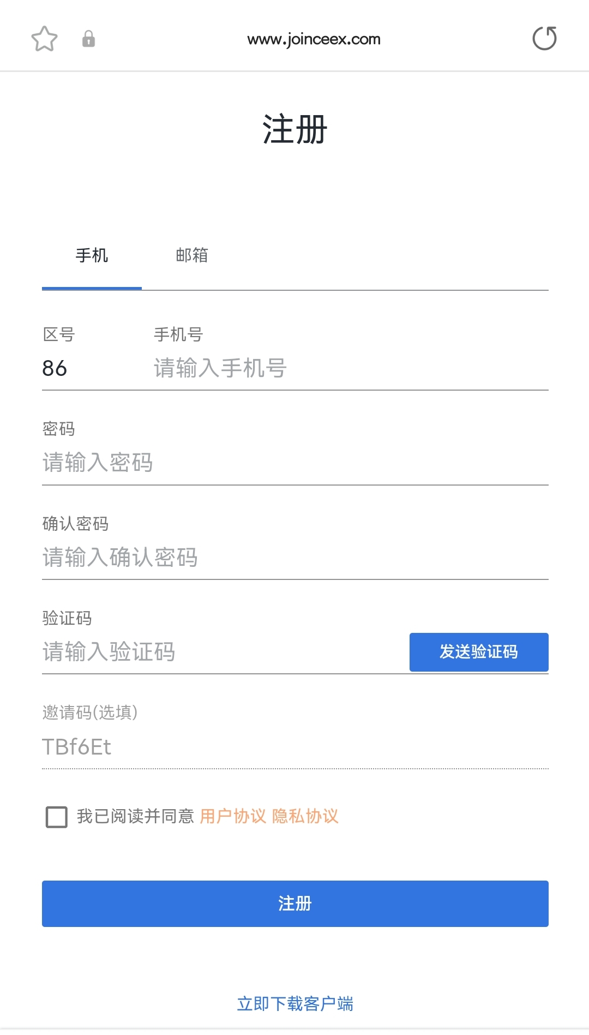Switch to the 手机 registration tab
Screen dimensions: 589x1035
pyautogui.click(x=92, y=255)
